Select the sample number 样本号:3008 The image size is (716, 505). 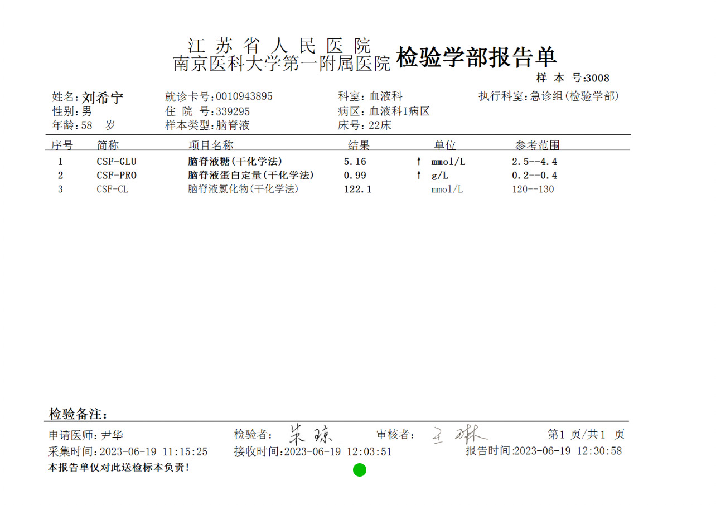pyautogui.click(x=573, y=78)
